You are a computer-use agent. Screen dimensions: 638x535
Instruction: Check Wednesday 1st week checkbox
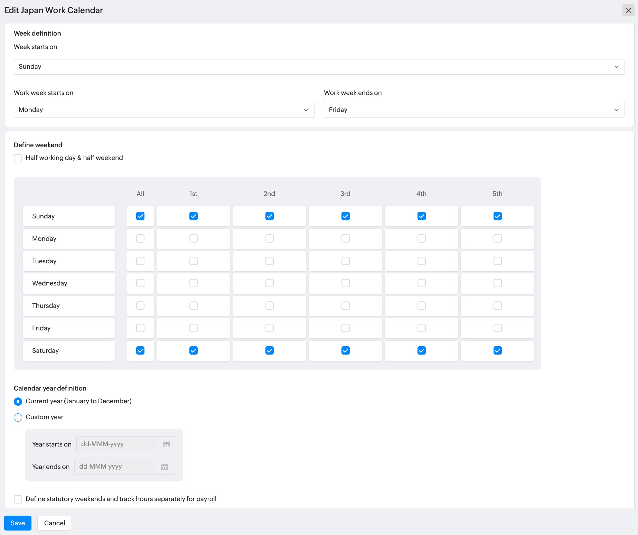(194, 283)
